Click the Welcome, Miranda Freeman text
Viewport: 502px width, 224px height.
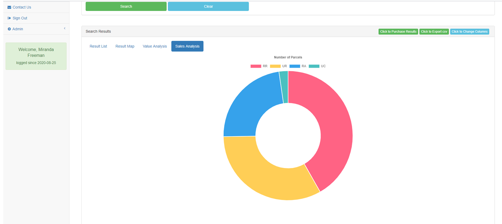36,52
